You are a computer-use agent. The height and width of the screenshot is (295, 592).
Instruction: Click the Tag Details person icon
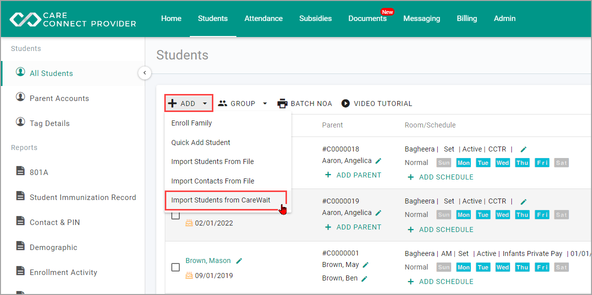[x=21, y=122]
